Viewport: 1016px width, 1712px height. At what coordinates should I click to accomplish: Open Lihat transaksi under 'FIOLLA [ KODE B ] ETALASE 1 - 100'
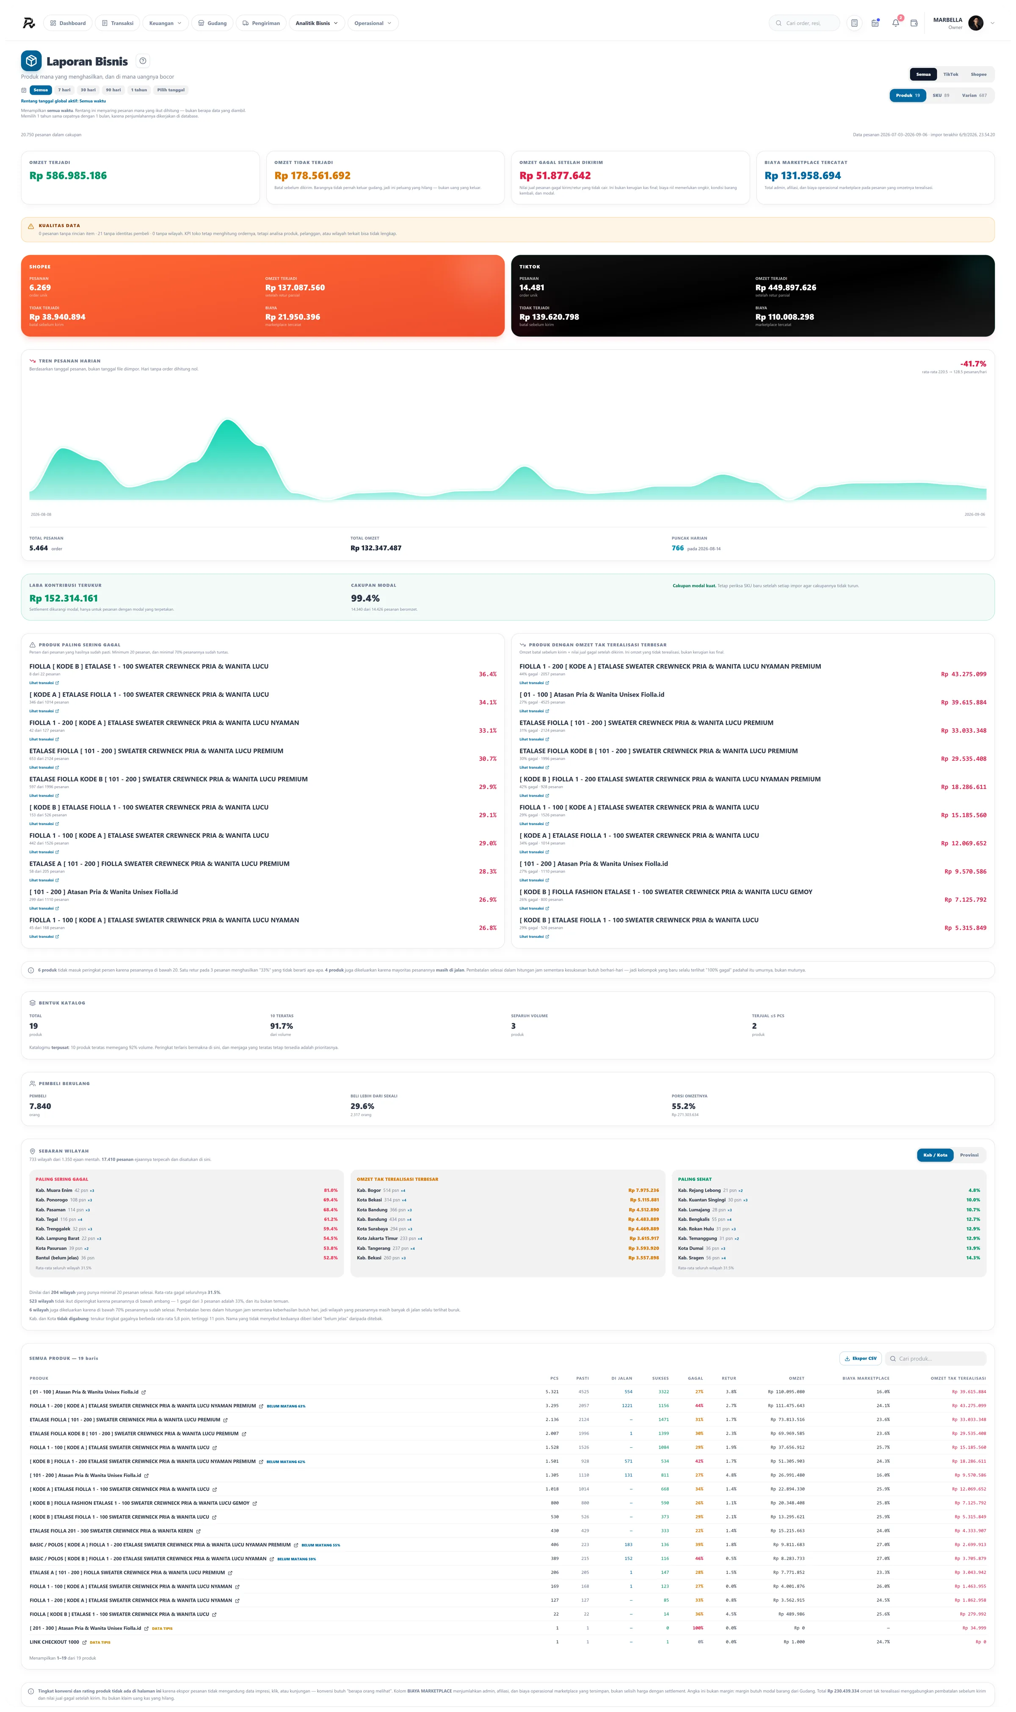[44, 683]
